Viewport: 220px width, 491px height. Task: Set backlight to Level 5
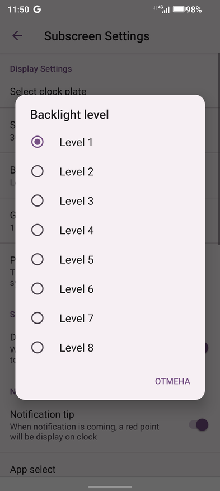point(38,260)
